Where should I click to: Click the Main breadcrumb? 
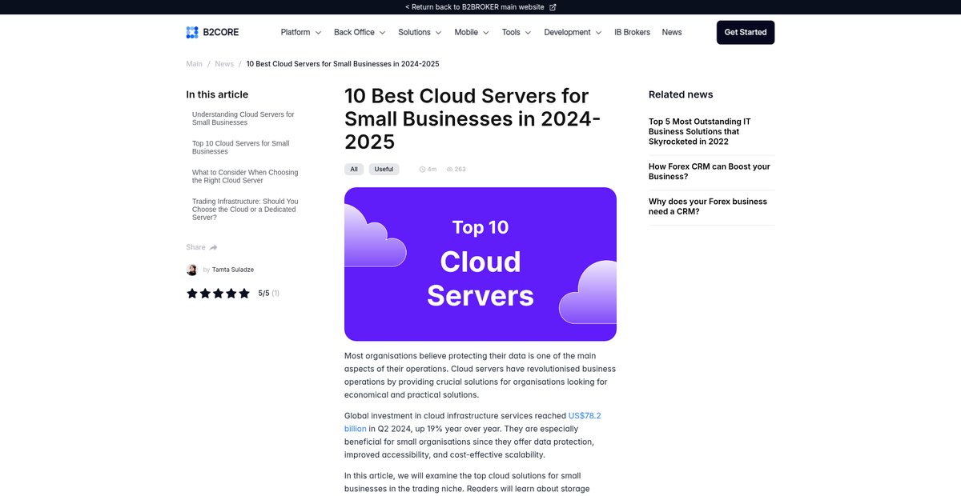pyautogui.click(x=194, y=64)
